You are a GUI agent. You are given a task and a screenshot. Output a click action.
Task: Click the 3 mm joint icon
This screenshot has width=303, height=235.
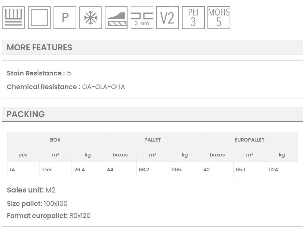click(142, 18)
